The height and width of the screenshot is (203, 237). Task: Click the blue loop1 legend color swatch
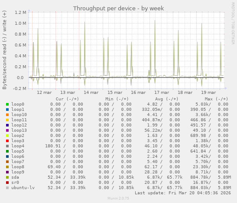[x=7, y=110]
